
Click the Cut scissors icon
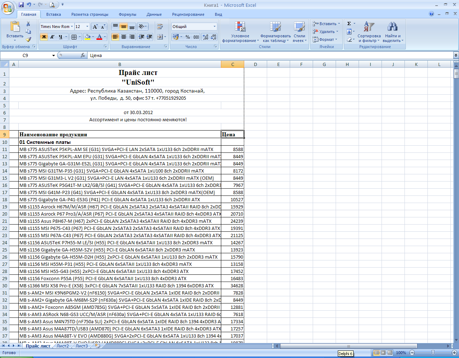click(x=28, y=24)
